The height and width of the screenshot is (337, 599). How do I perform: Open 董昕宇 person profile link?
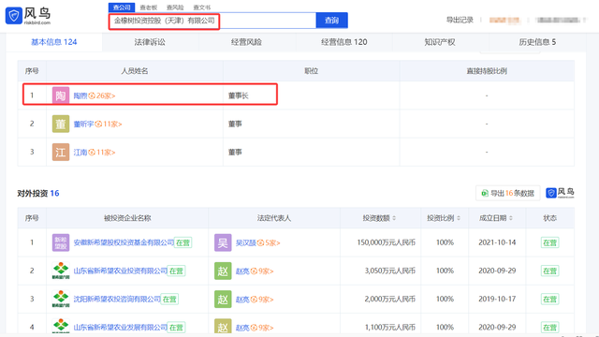coord(83,124)
